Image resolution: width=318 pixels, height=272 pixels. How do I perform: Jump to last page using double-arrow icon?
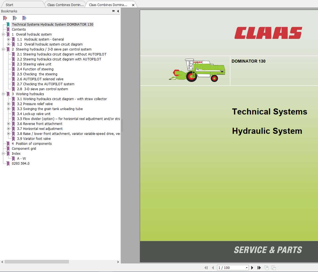click(259, 268)
